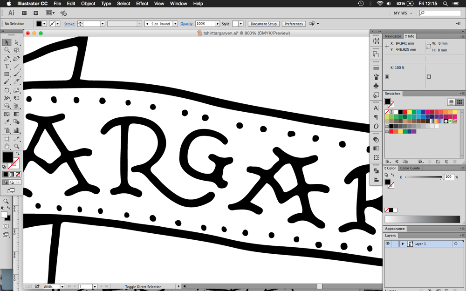
Task: Open the Select menu
Action: pyautogui.click(x=123, y=4)
